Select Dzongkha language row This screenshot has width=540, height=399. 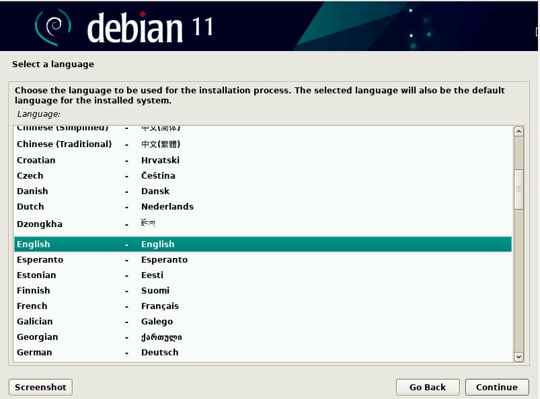coord(263,224)
